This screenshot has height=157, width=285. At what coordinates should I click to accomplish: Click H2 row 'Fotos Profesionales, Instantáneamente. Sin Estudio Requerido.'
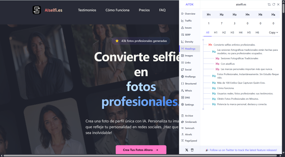[248, 76]
